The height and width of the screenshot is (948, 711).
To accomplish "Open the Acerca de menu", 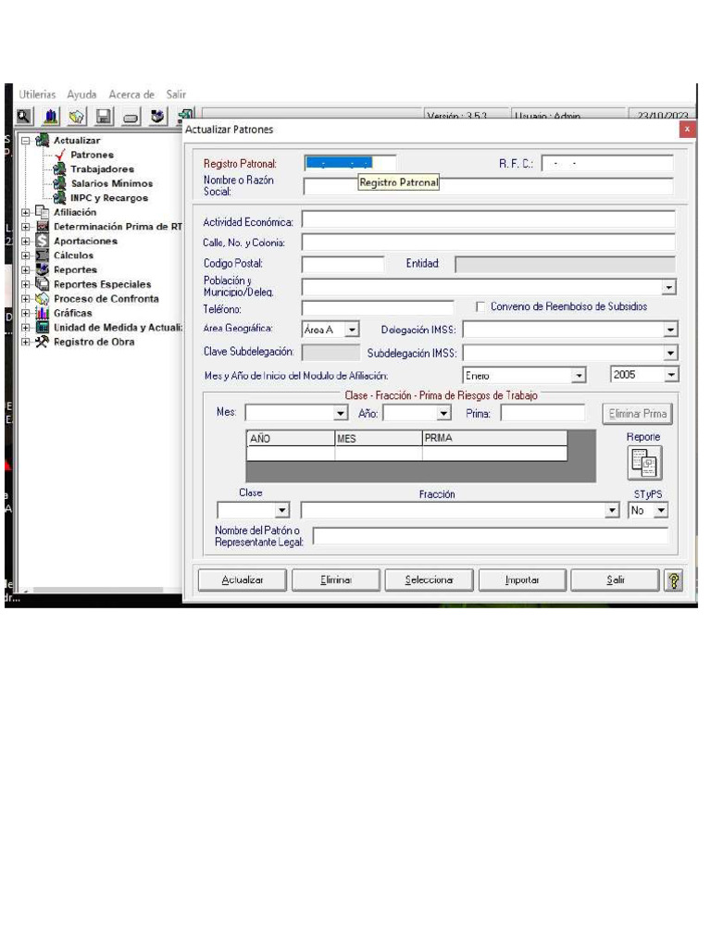I will pos(131,94).
